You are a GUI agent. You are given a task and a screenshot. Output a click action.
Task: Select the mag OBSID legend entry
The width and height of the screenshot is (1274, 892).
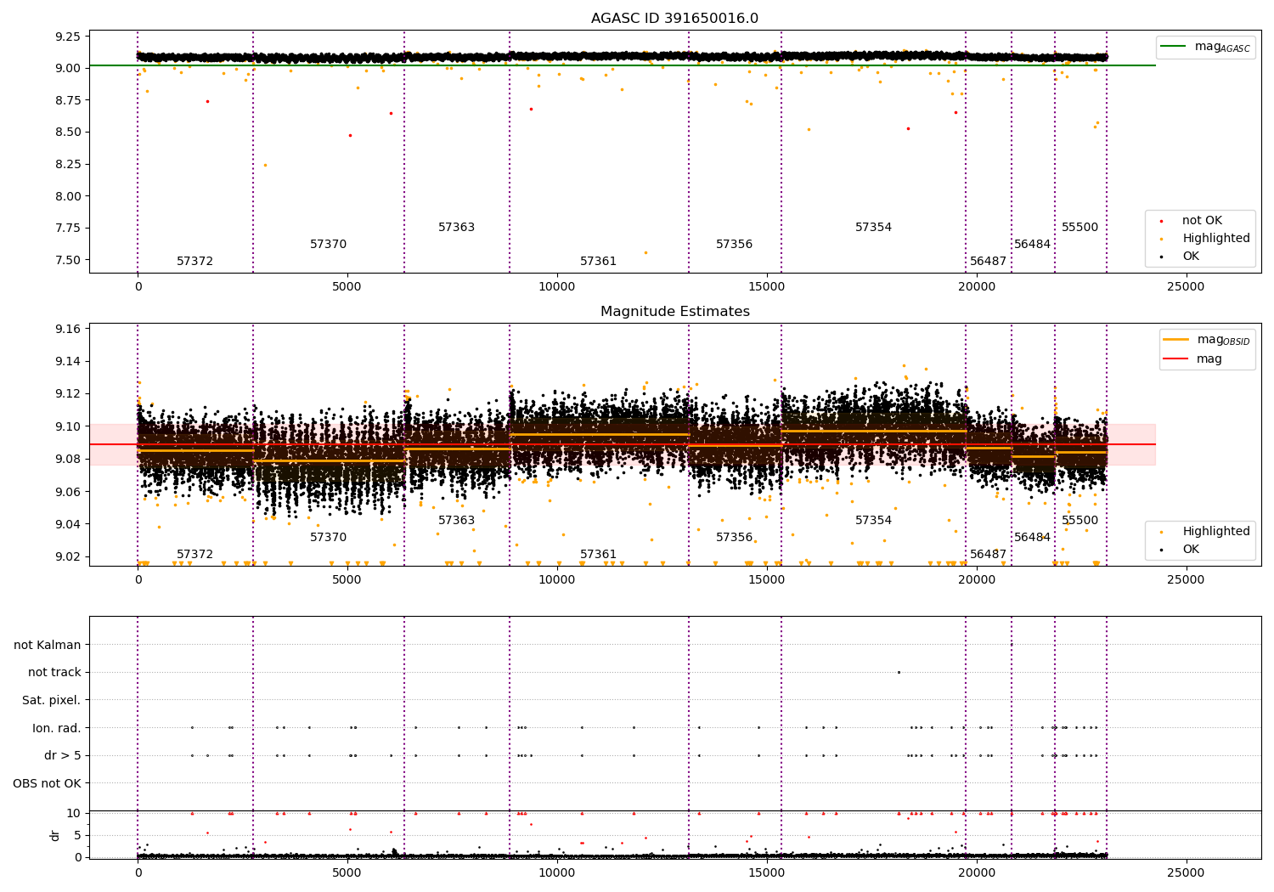1207,340
